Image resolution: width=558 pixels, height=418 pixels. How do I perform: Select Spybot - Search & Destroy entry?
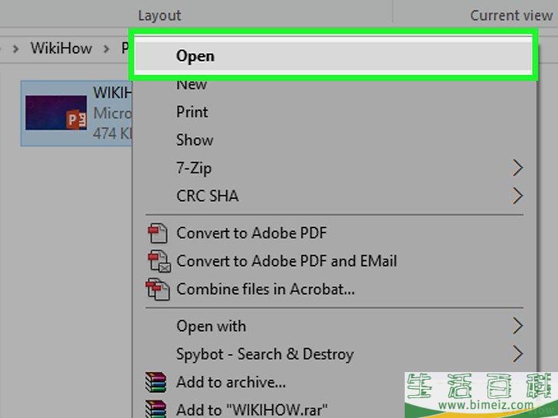pos(264,354)
